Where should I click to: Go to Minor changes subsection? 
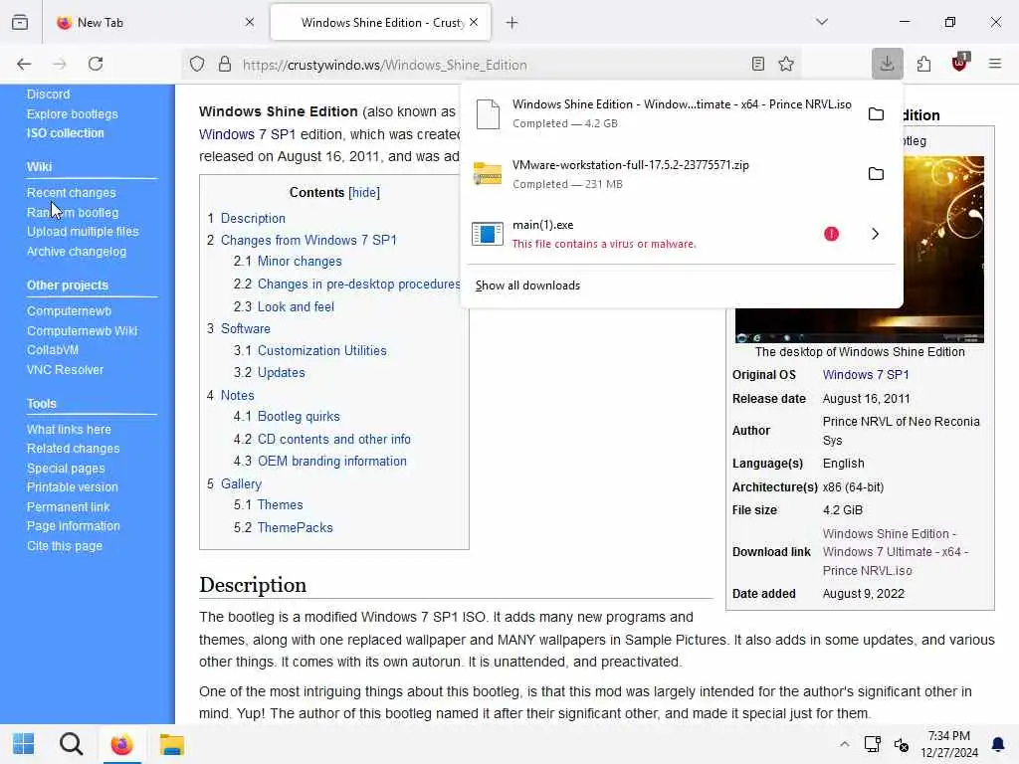pos(300,262)
